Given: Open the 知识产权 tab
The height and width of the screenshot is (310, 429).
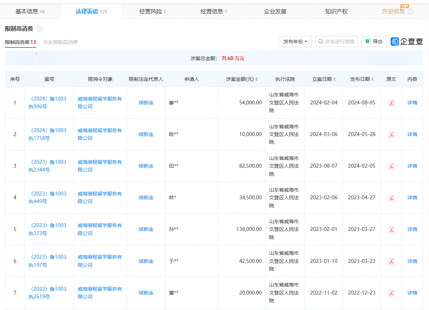Looking at the screenshot, I should click(x=336, y=12).
